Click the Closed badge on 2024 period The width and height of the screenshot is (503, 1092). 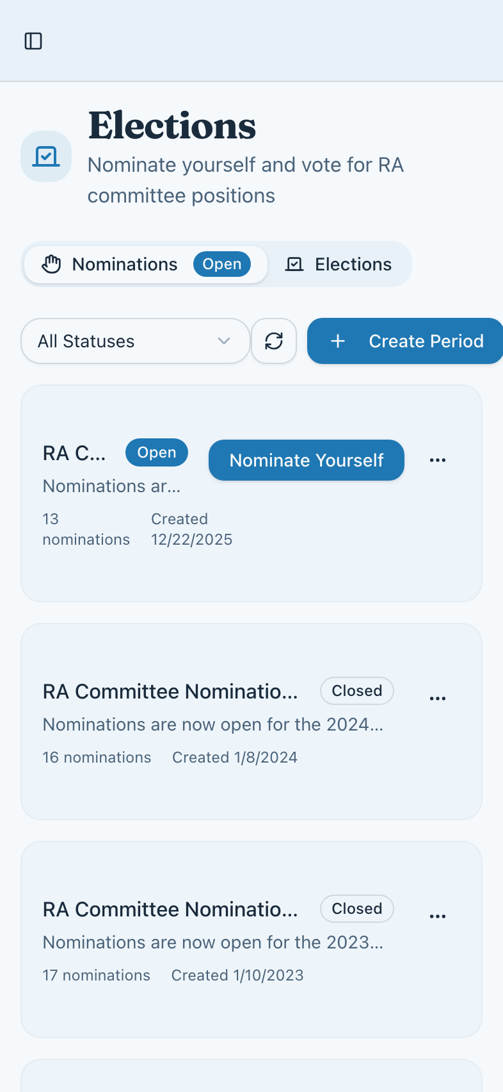click(357, 691)
